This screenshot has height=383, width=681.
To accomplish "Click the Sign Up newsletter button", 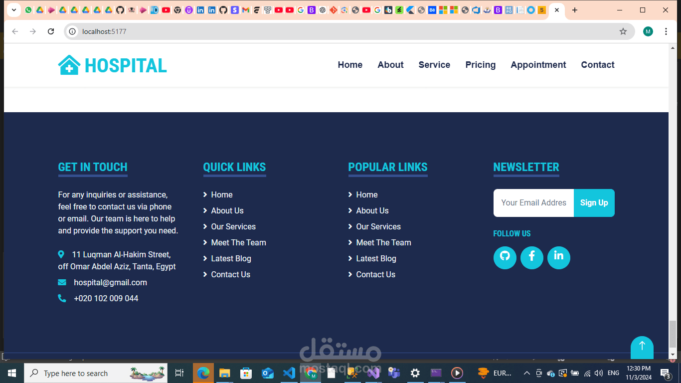I will click(x=594, y=203).
